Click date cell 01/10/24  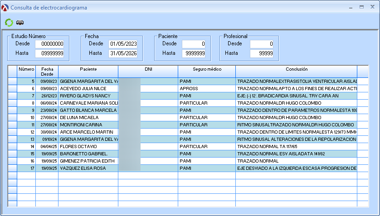[x=47, y=139]
